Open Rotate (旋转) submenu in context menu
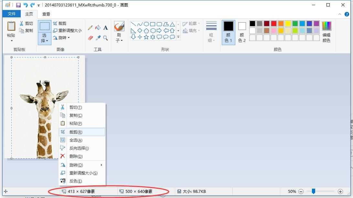The height and width of the screenshot is (198, 353). coord(82,165)
